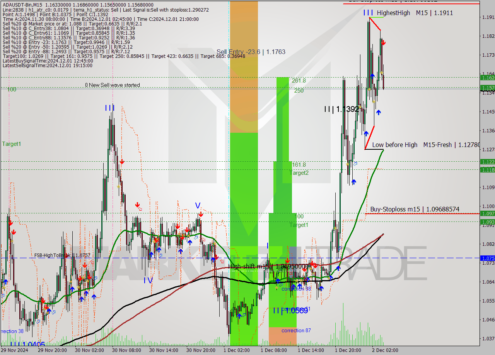
Task: Click the Target2 label on green column
Action: (299, 172)
